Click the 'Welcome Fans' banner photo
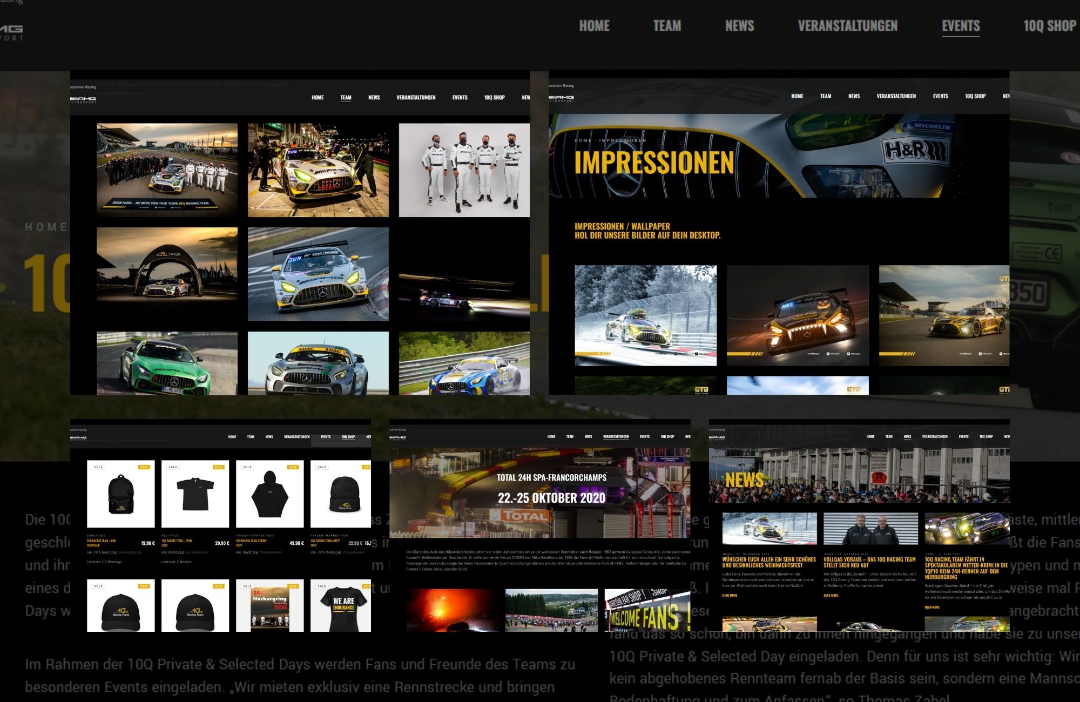This screenshot has width=1080, height=702. [646, 610]
